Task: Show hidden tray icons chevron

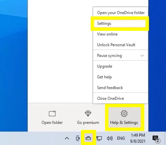Action: (x=67, y=138)
